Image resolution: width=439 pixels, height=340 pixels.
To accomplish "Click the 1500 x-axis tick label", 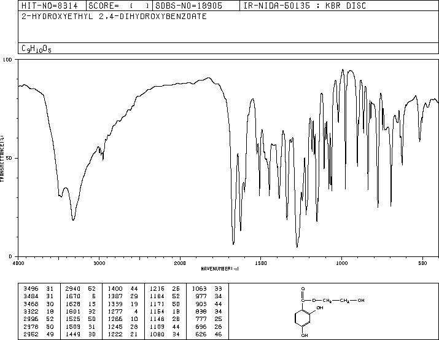I will tap(261, 263).
